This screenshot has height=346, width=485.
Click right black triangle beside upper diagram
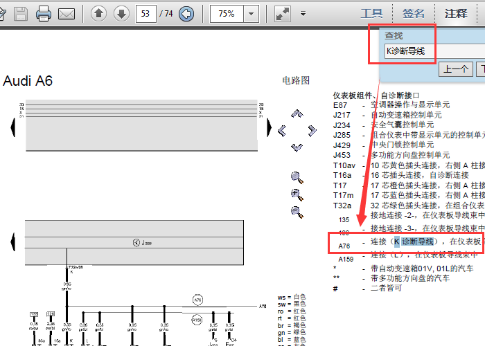(270, 127)
